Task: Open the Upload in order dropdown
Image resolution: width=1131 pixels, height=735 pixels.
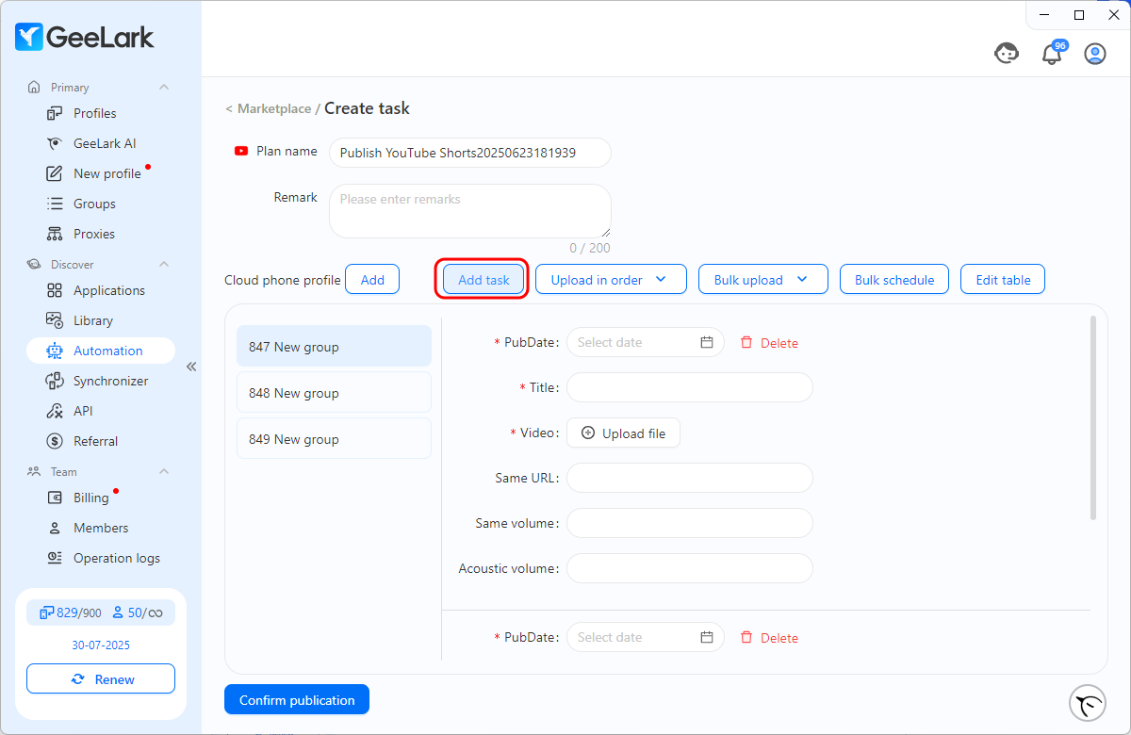Action: 611,280
